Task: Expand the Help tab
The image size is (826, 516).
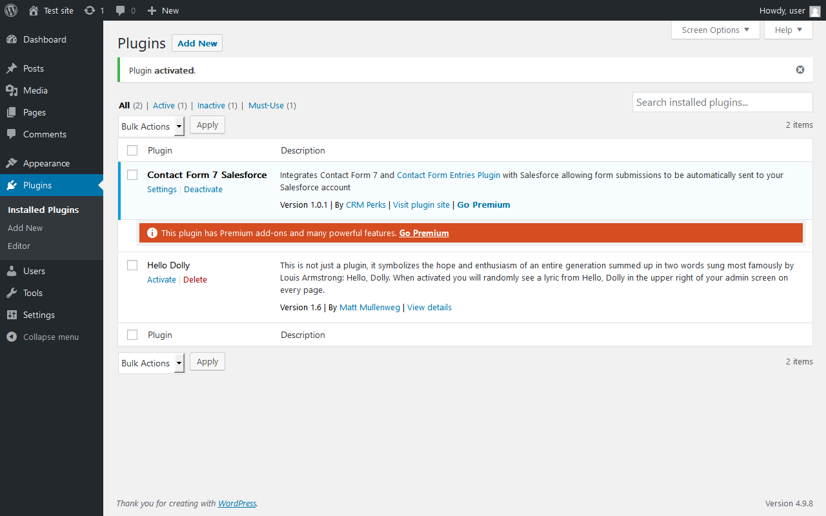Action: tap(788, 30)
